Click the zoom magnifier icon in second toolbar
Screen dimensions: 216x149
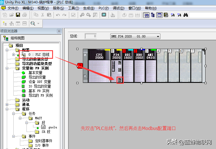33,23
